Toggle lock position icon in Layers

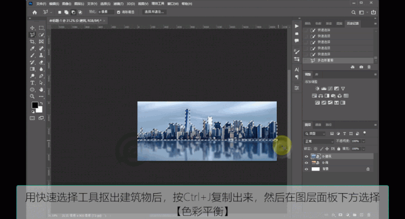click(327, 149)
